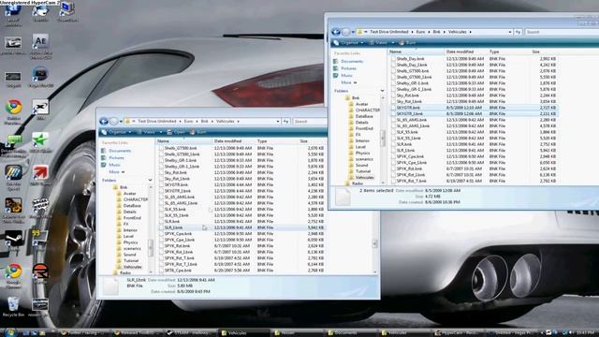Viewport: 599px width, 337px height.
Task: Click Open toolbar button in left window
Action: (176, 132)
